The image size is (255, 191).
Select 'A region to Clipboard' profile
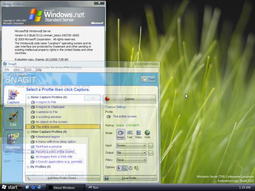[50, 107]
